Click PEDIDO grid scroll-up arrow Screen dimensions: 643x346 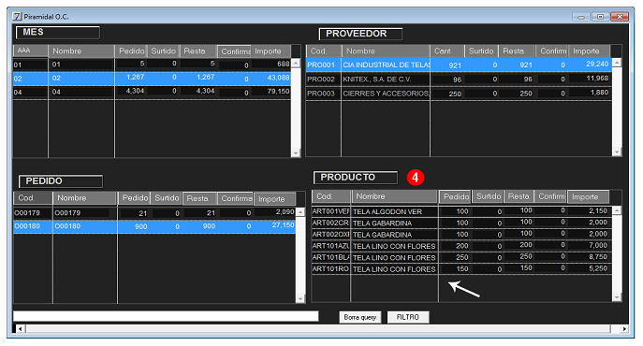(300, 212)
